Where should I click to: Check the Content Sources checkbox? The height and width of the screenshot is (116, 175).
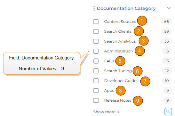click(96, 22)
